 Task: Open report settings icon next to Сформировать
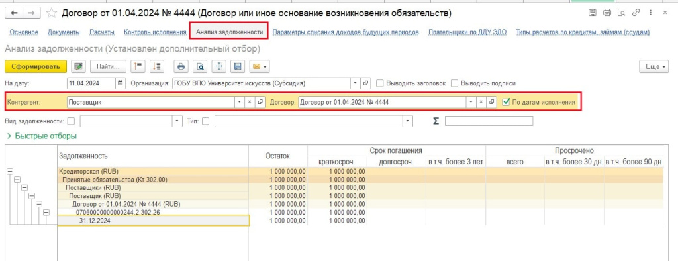[78, 66]
